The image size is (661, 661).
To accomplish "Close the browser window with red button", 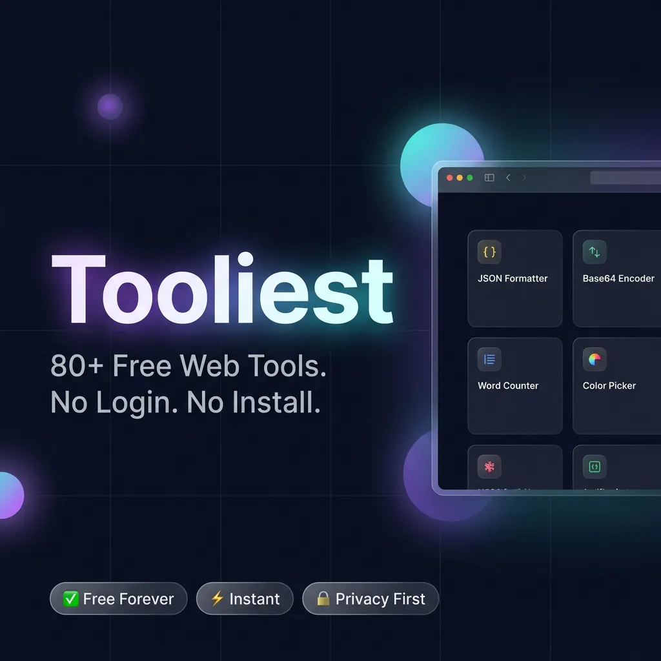I will [449, 178].
